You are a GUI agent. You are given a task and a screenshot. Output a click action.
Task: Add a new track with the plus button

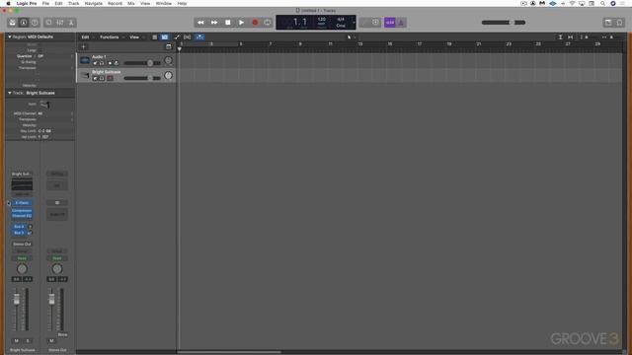pos(83,47)
